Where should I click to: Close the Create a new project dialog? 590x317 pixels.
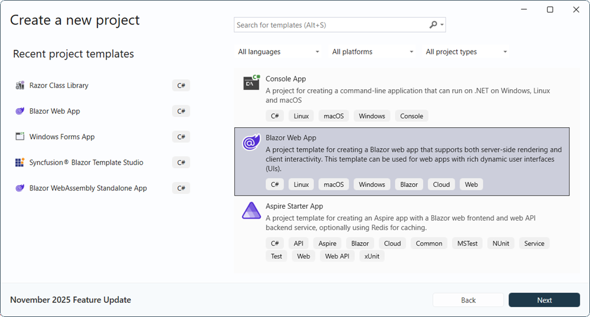click(x=576, y=10)
